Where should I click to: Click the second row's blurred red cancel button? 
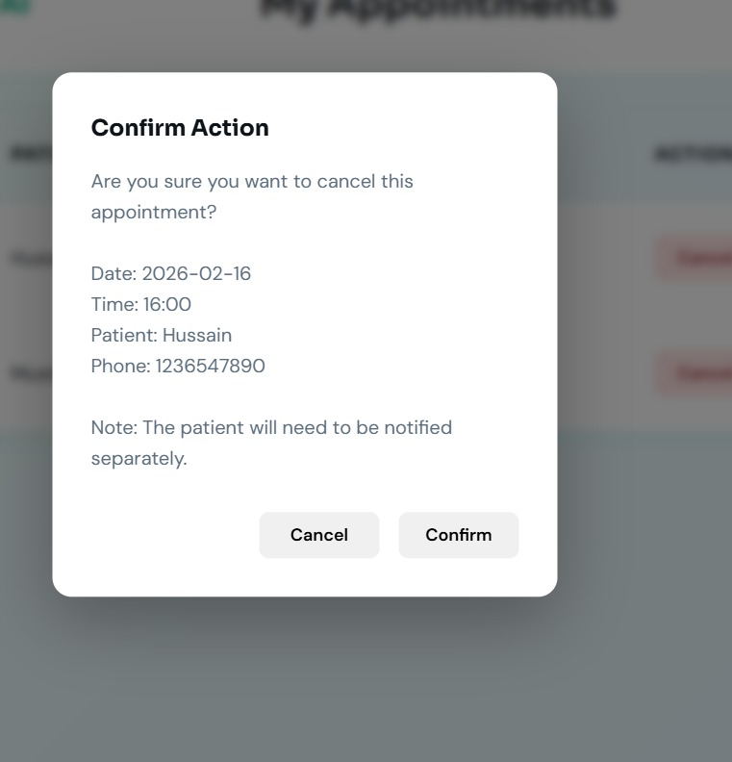click(x=694, y=373)
